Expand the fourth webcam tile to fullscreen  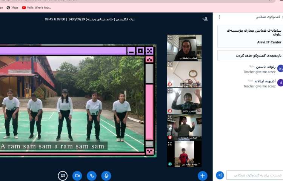(x=170, y=117)
